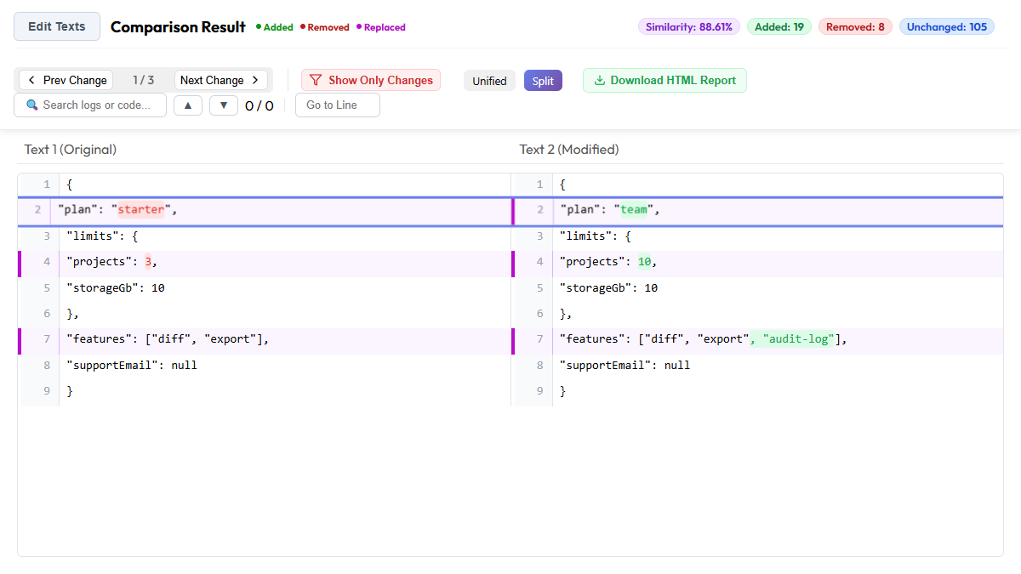
Task: Click the highlighted word "team" in modified
Action: tap(634, 209)
